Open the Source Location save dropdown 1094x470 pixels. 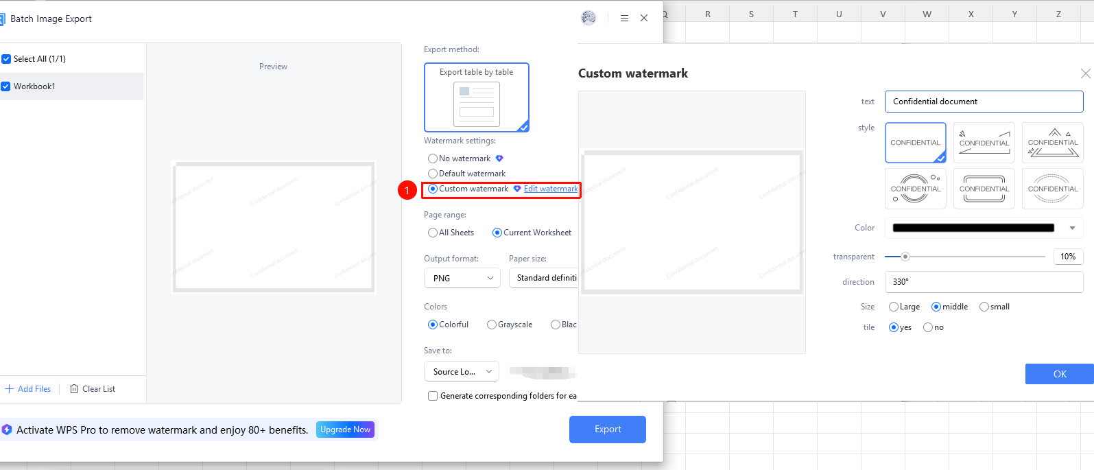coord(462,371)
